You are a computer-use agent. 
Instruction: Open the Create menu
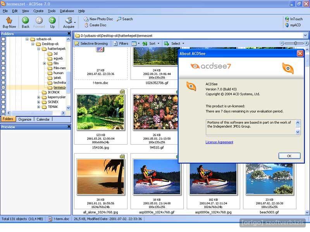38,11
